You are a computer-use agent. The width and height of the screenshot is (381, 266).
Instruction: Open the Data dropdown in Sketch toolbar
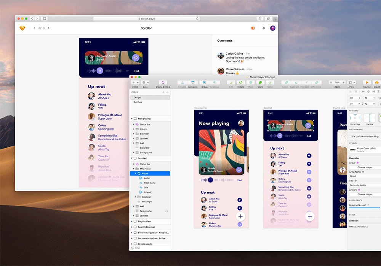[145, 82]
